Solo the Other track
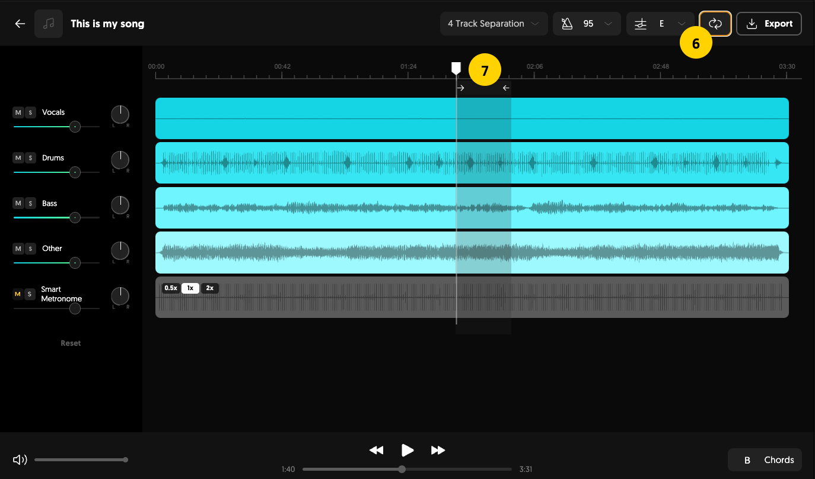 (30, 249)
